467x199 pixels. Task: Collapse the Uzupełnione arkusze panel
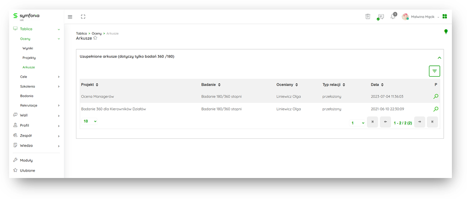tap(439, 58)
